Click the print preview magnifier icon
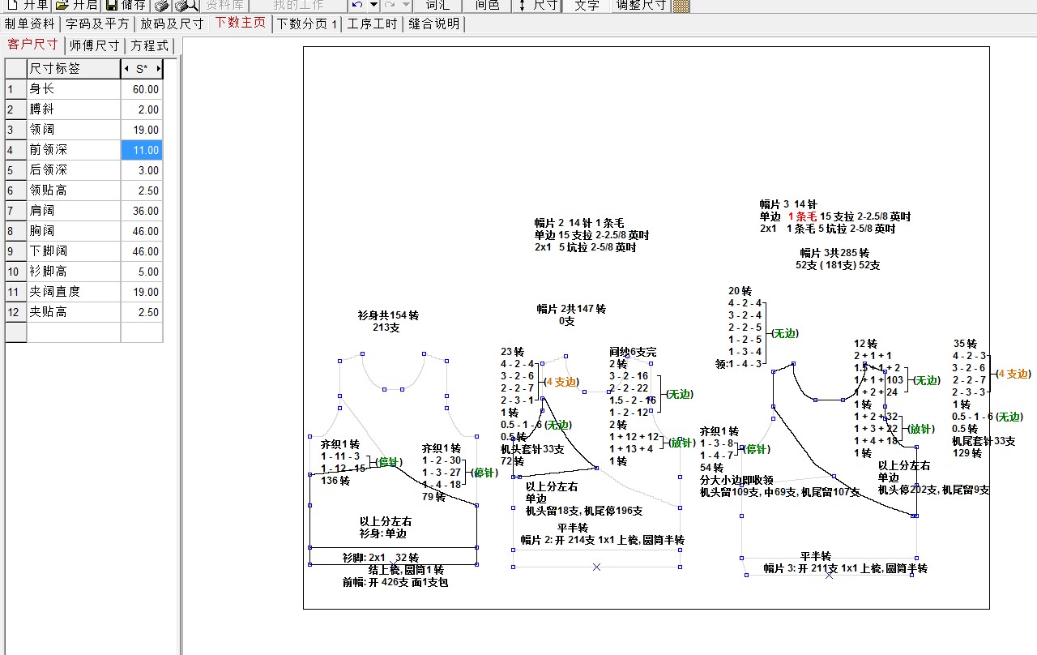This screenshot has width=1037, height=655. pos(186,6)
